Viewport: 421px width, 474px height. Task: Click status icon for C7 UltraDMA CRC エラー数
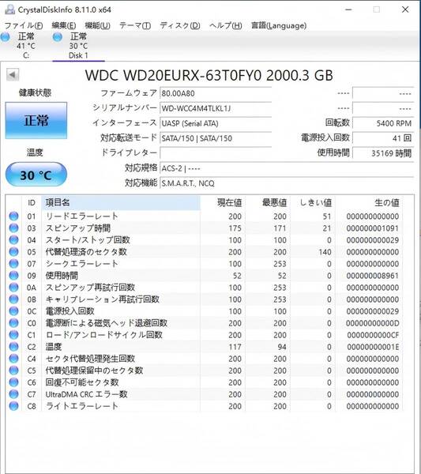pyautogui.click(x=13, y=394)
